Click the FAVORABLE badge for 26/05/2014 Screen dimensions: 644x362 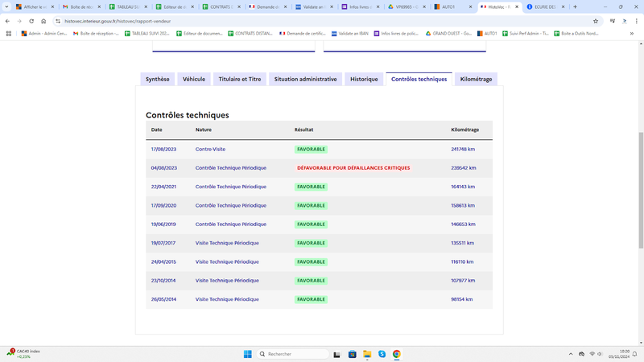(311, 299)
